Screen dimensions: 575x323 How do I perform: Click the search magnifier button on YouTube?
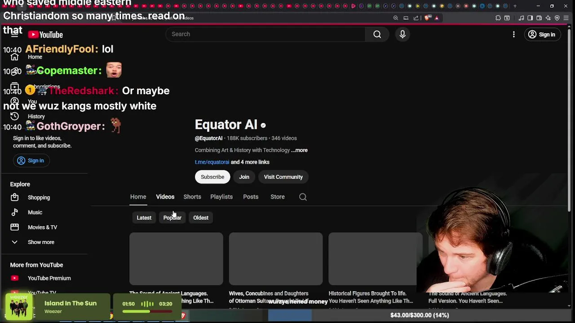point(377,34)
